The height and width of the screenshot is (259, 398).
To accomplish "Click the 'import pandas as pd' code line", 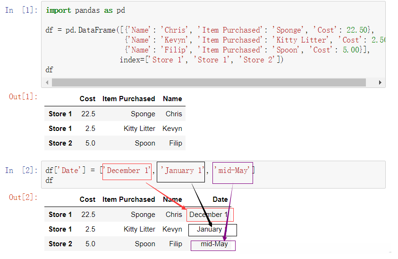I will tap(85, 10).
